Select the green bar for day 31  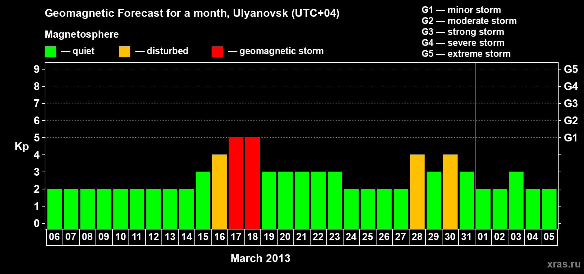467,200
